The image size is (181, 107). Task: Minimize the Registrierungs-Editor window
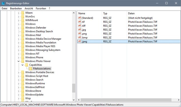click(157, 3)
